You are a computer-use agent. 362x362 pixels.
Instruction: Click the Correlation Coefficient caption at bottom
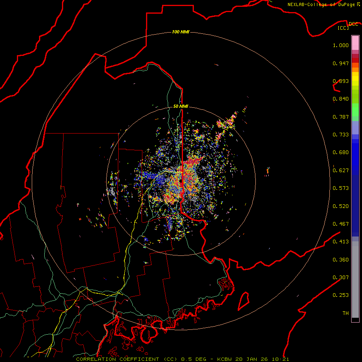(x=182, y=359)
